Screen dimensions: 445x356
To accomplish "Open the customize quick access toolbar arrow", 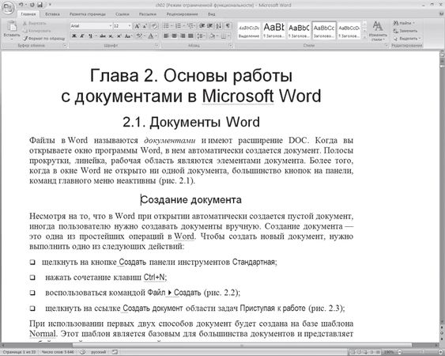I will 50,5.
